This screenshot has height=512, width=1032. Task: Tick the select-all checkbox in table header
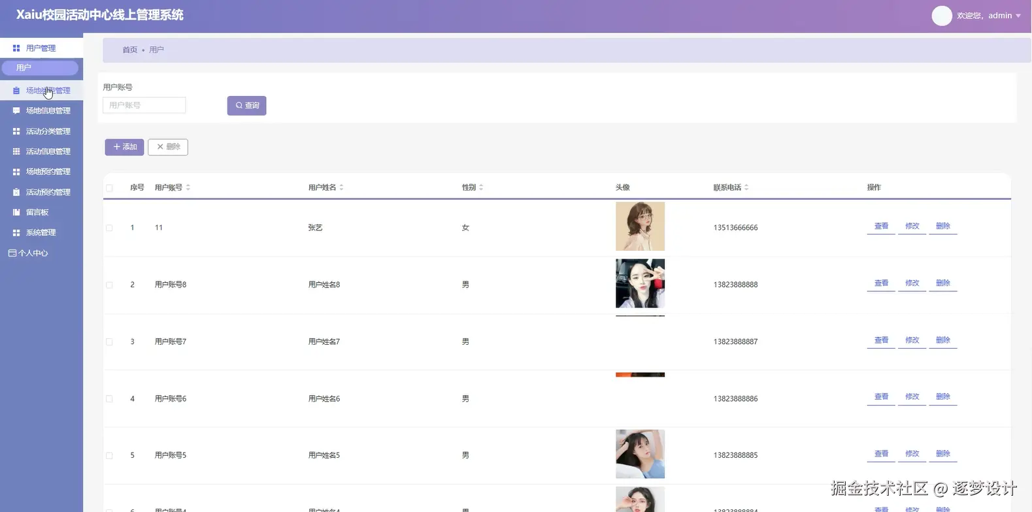point(109,188)
